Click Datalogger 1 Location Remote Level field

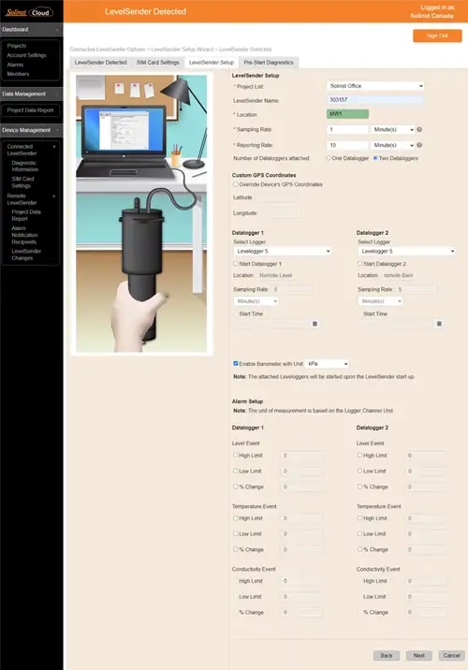click(x=278, y=276)
